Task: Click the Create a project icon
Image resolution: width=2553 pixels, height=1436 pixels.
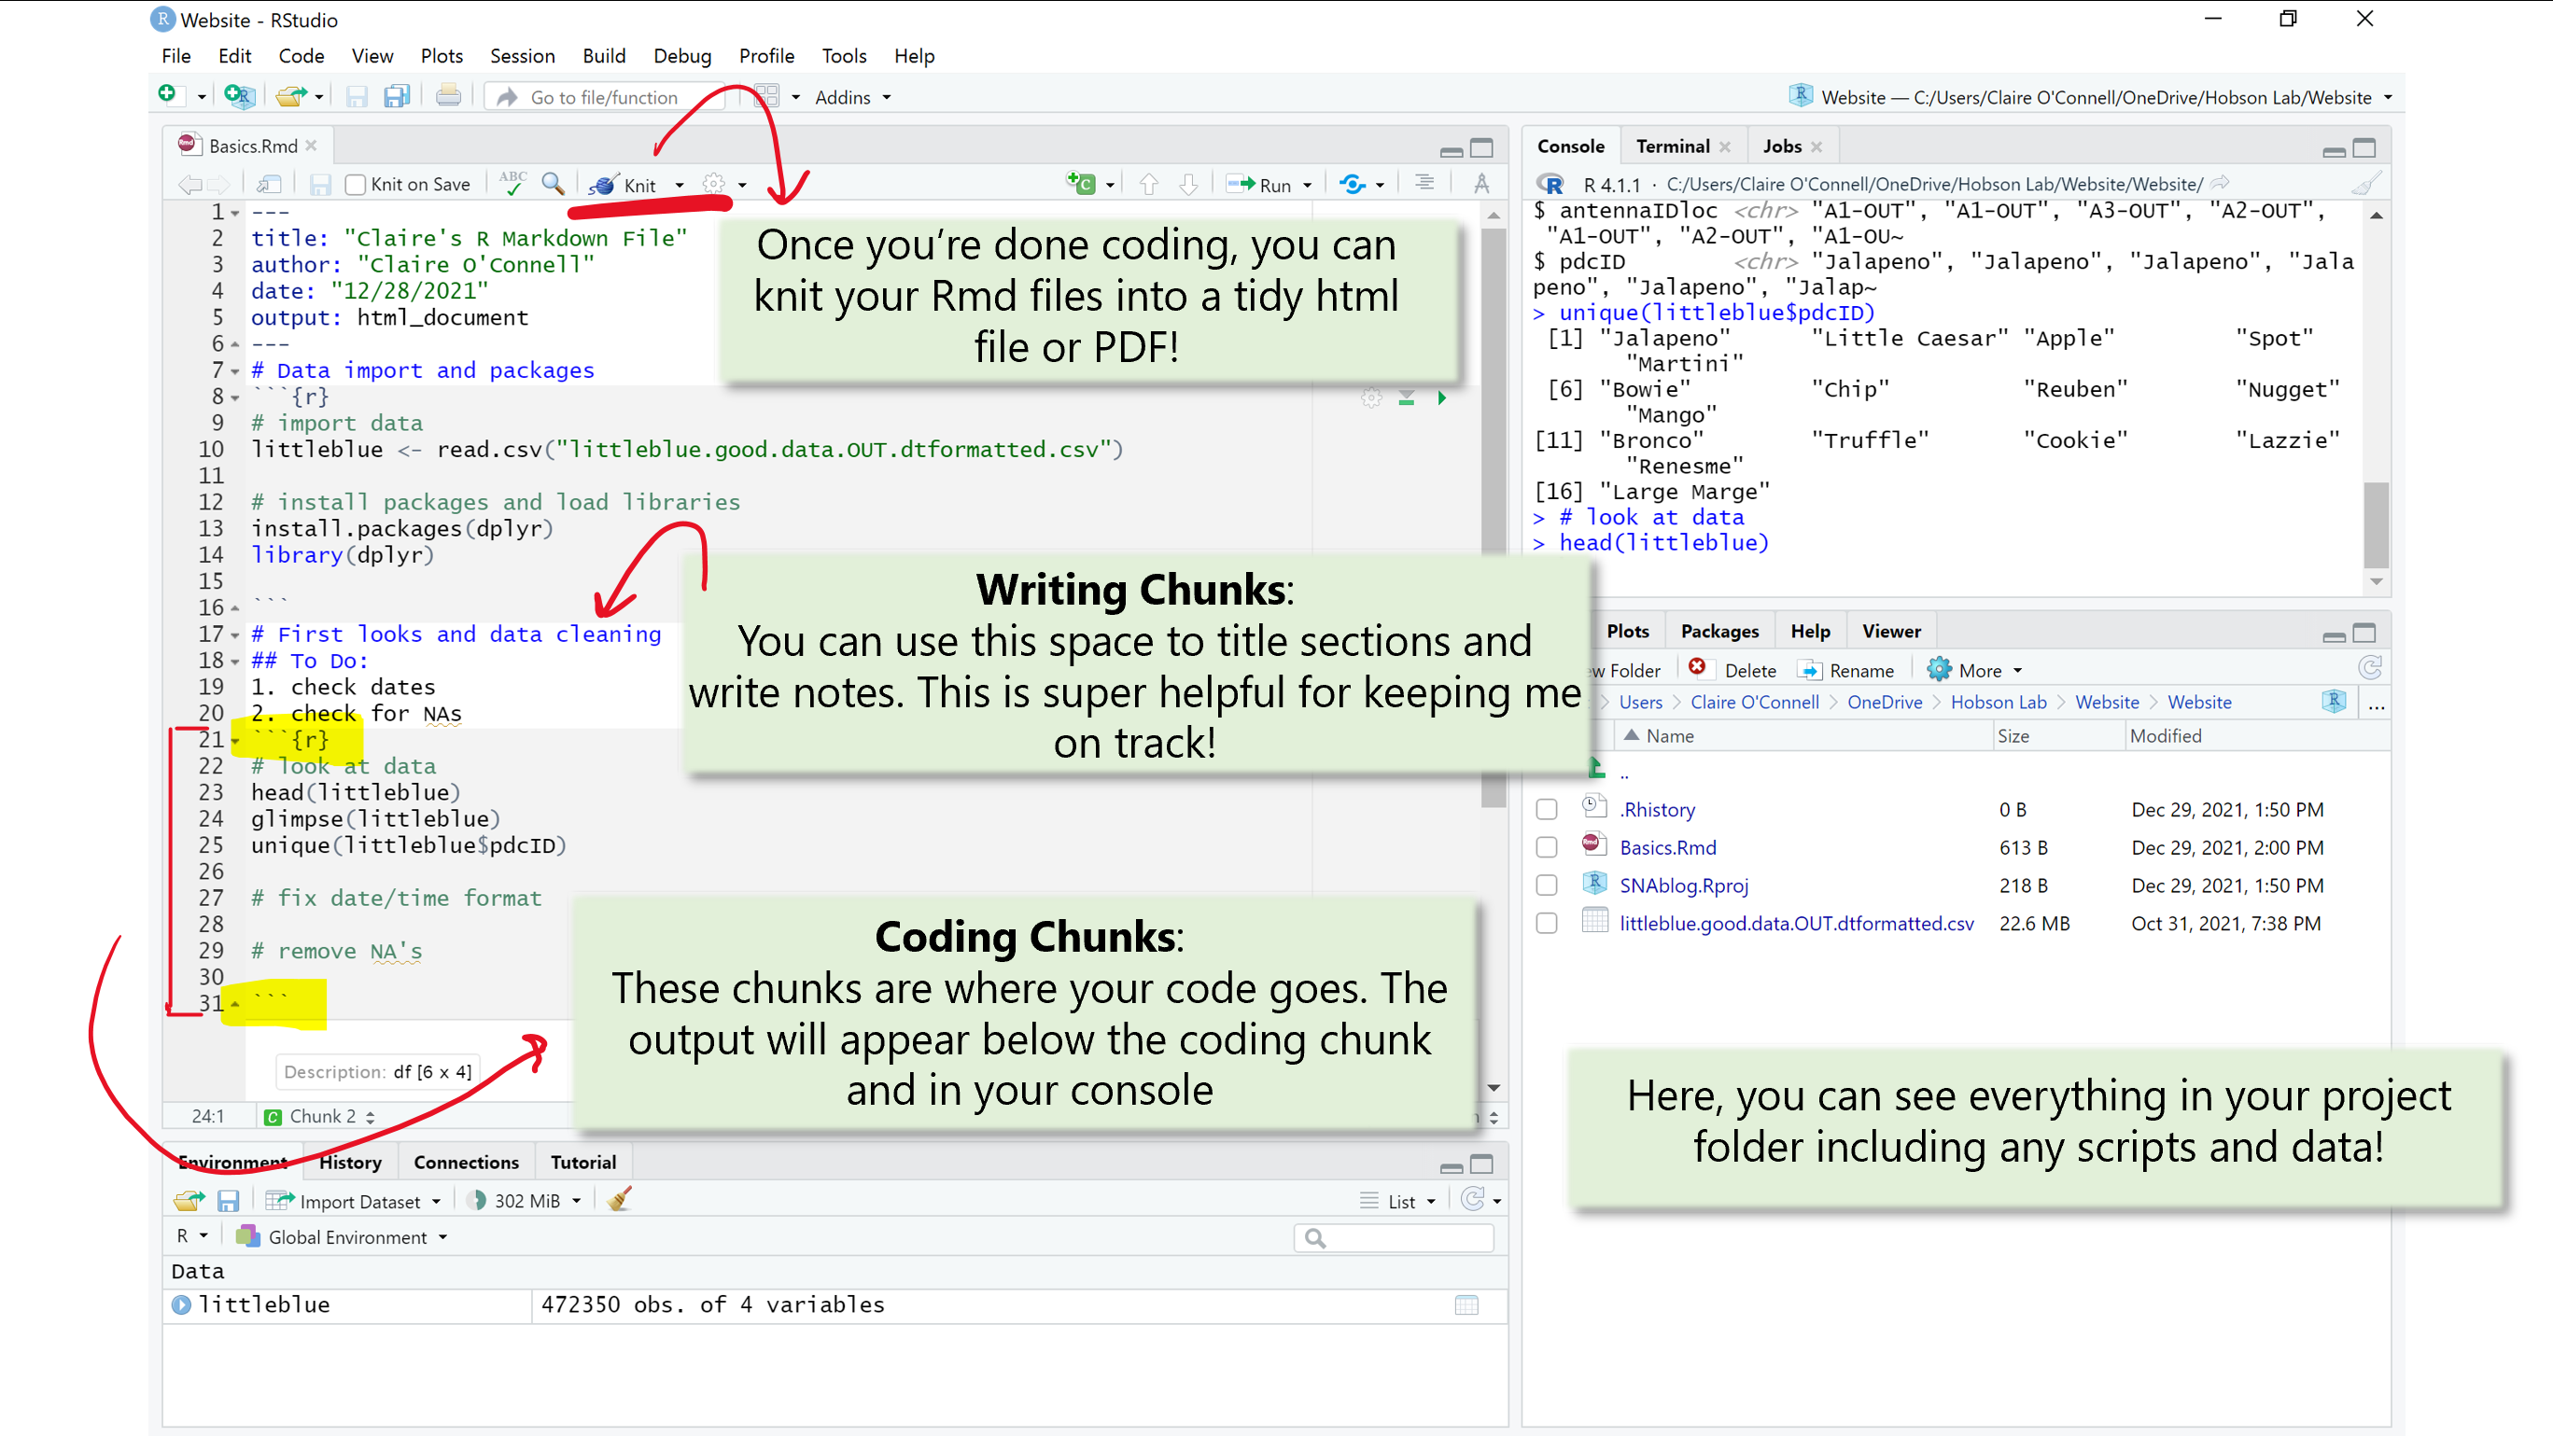Action: pyautogui.click(x=239, y=96)
